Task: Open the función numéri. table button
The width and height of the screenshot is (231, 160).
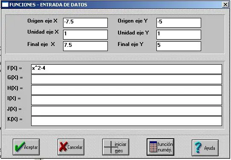Action: (160, 147)
